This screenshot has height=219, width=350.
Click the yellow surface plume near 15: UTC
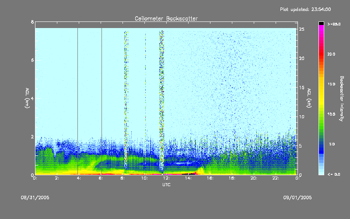tap(200, 171)
